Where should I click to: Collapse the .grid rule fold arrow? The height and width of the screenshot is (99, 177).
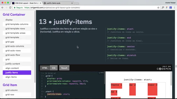point(43,76)
